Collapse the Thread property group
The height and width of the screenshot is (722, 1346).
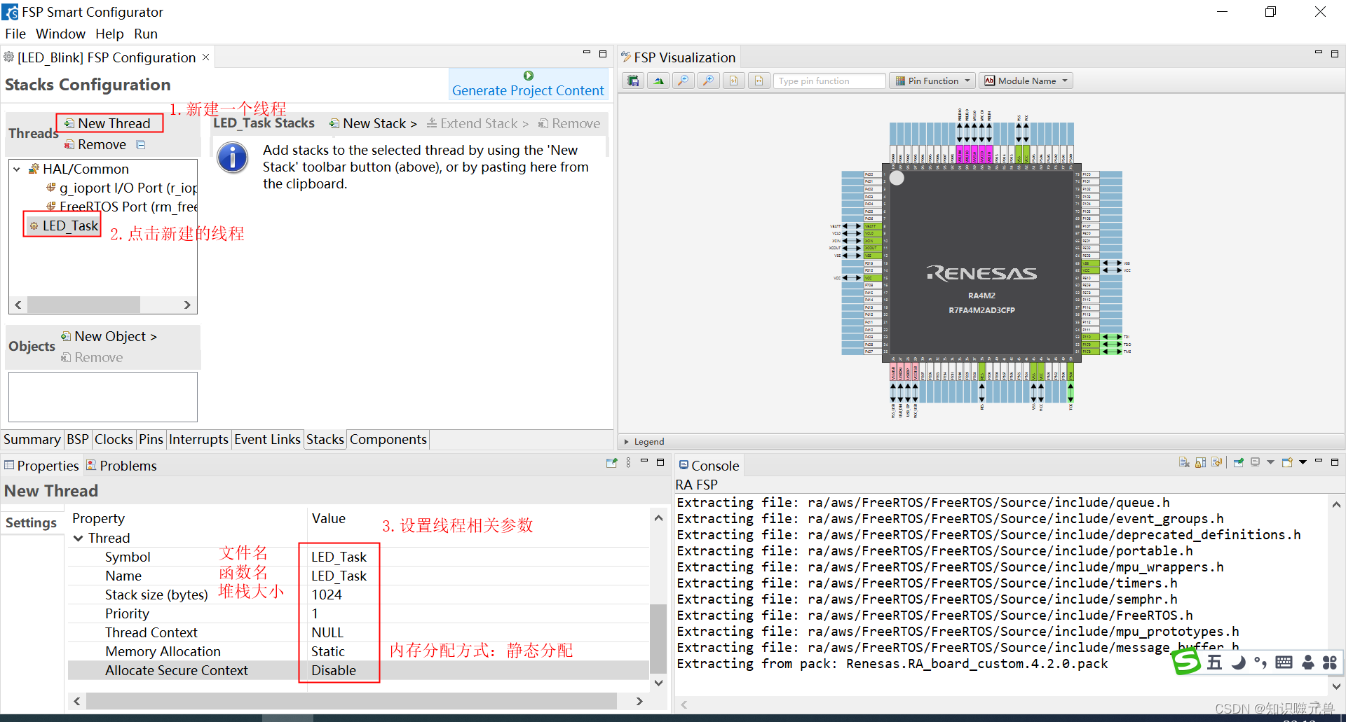(x=79, y=538)
